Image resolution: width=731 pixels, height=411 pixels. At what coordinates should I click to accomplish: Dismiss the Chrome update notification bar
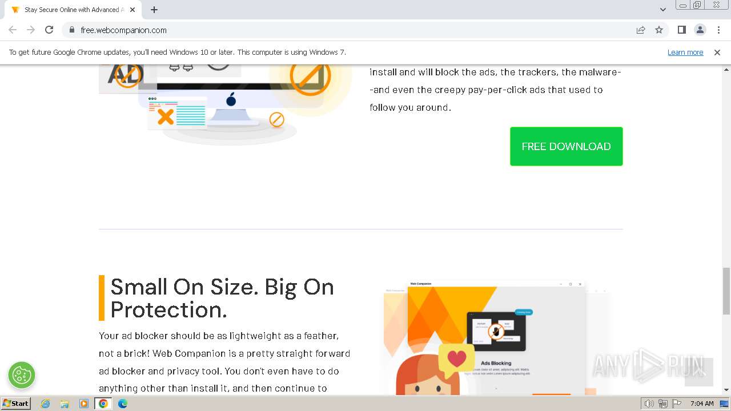pos(717,53)
